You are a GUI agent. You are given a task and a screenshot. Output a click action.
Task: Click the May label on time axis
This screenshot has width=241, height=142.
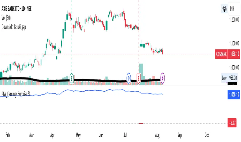click(78, 135)
